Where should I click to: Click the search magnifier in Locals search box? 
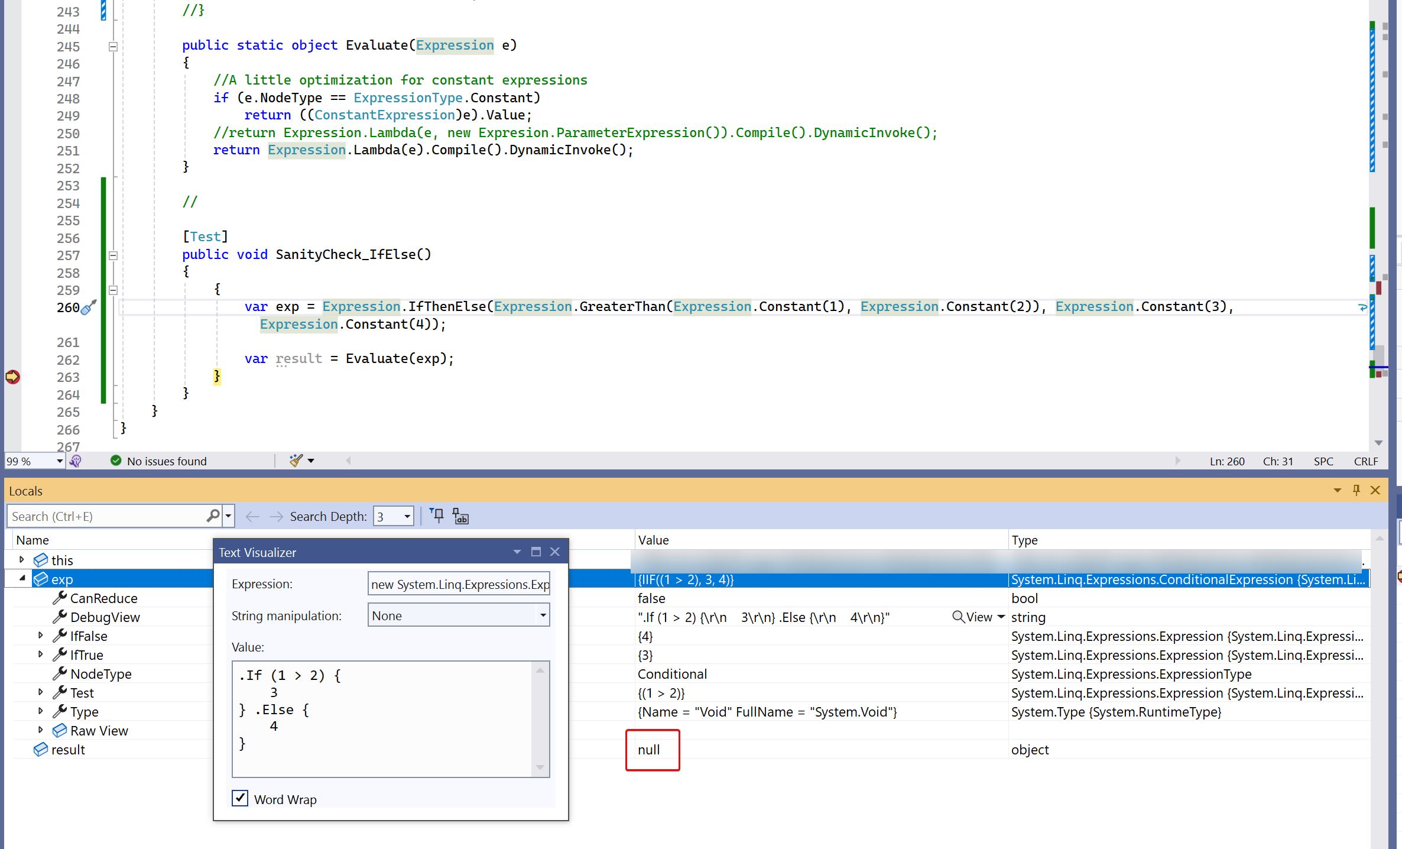(213, 516)
